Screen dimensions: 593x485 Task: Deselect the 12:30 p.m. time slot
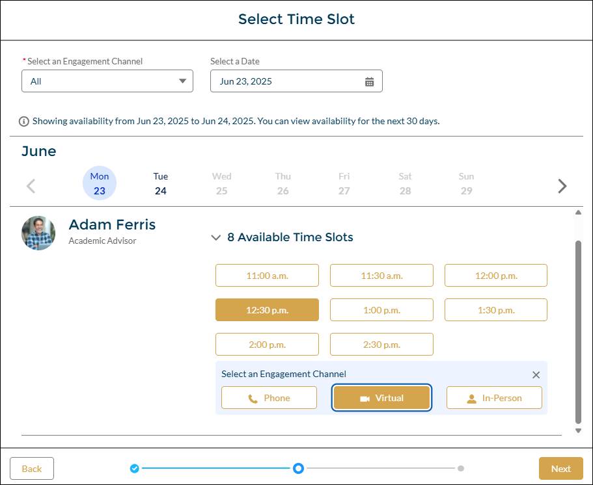tap(267, 309)
